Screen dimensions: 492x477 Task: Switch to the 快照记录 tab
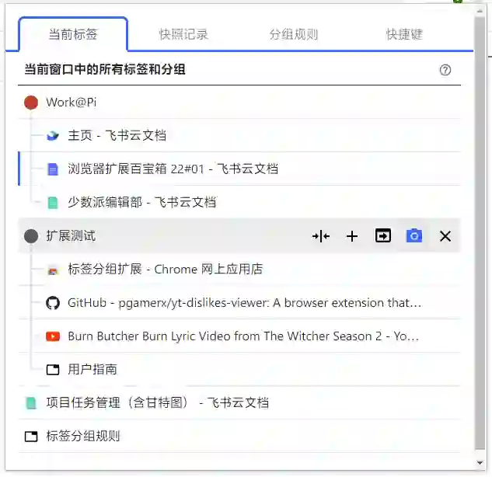(183, 34)
